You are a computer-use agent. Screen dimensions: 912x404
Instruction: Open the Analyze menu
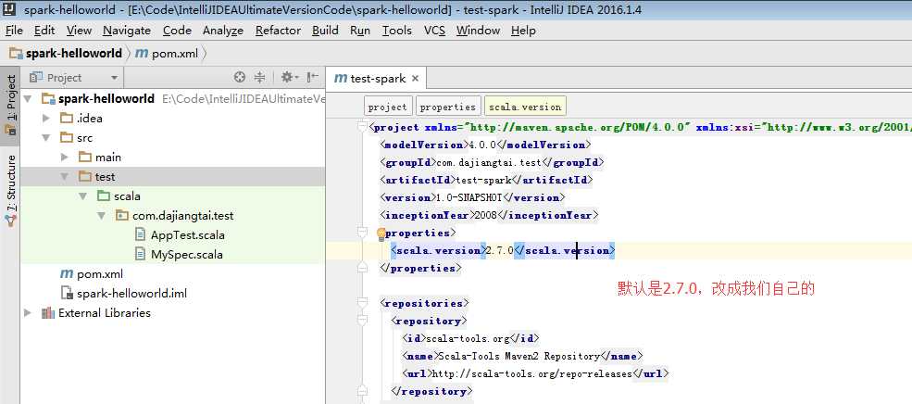coord(223,31)
